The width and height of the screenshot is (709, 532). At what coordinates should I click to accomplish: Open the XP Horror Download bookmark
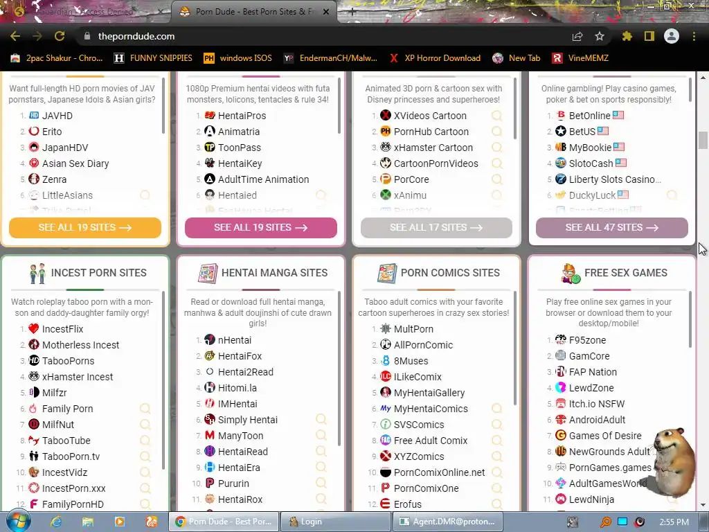click(435, 58)
